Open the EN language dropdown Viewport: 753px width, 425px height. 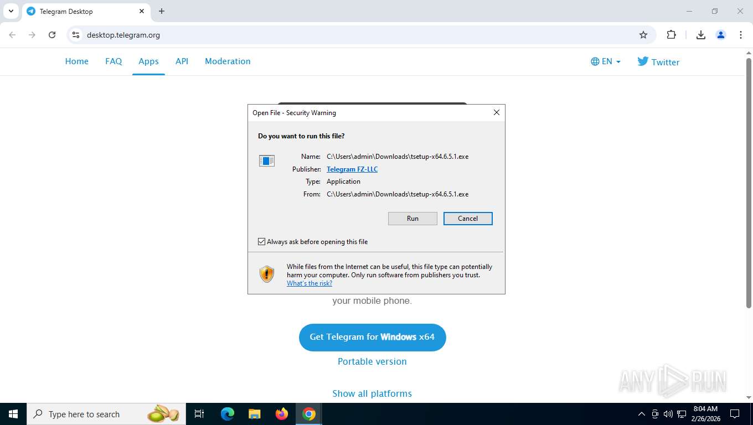pos(606,61)
